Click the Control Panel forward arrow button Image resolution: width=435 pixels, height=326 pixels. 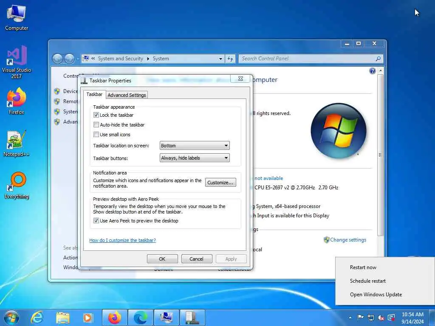tap(69, 59)
